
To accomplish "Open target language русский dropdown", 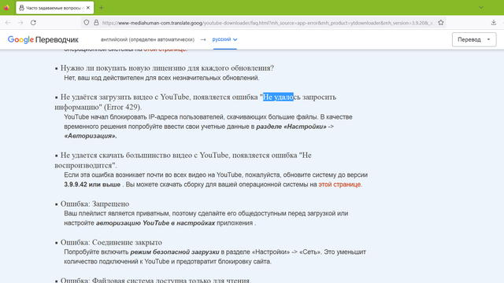I will (224, 39).
